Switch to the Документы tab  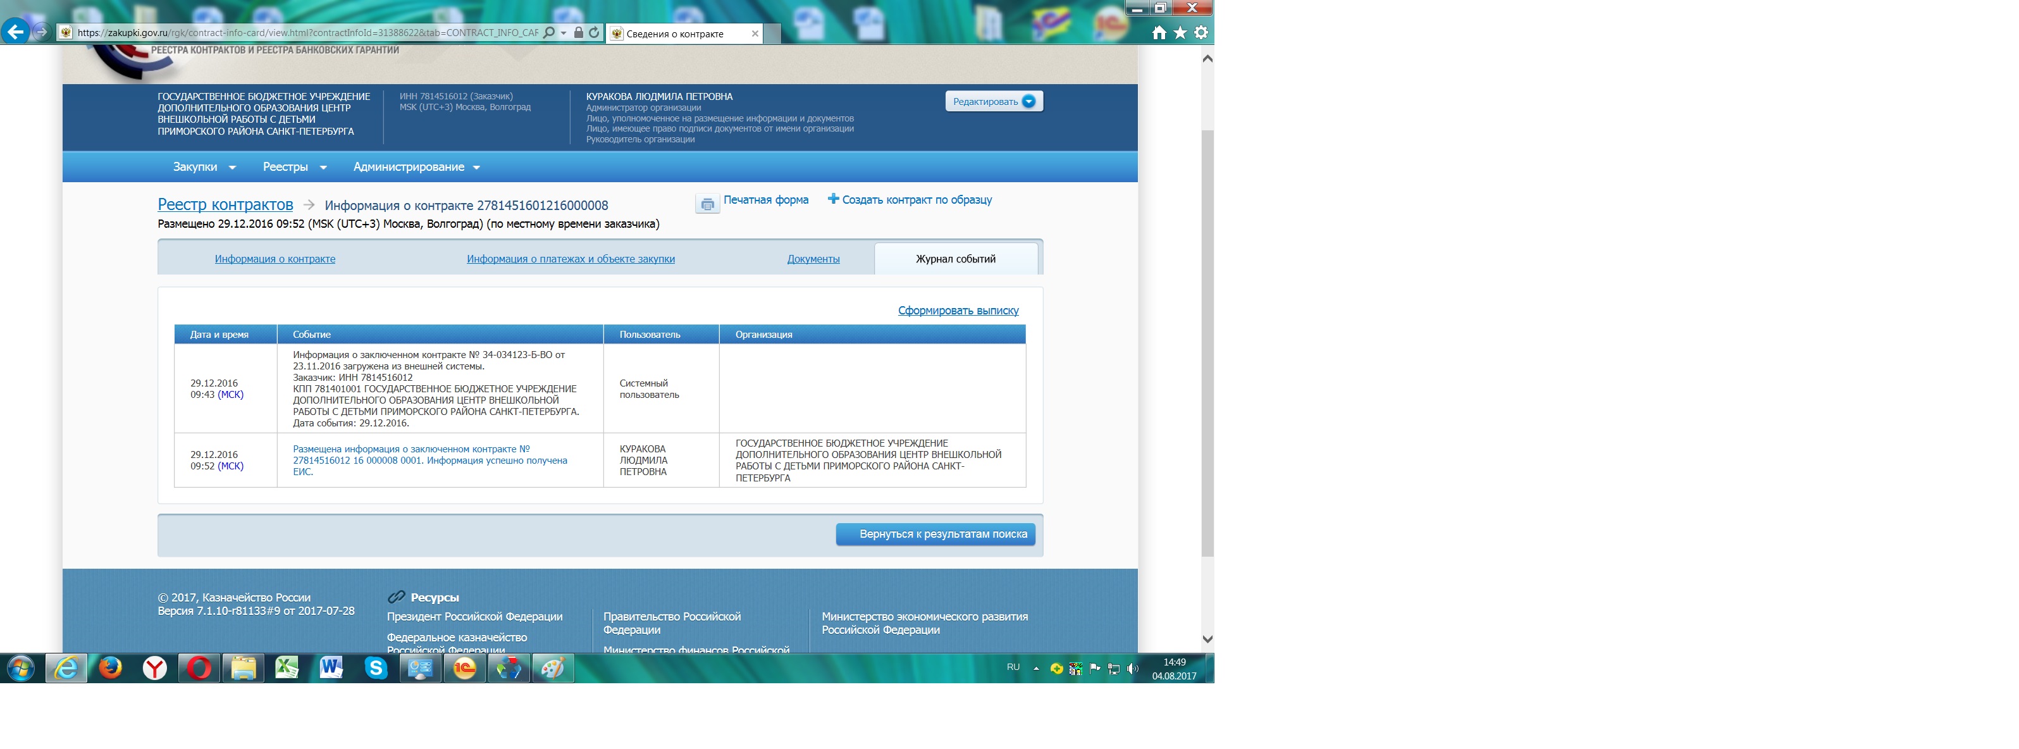(813, 259)
